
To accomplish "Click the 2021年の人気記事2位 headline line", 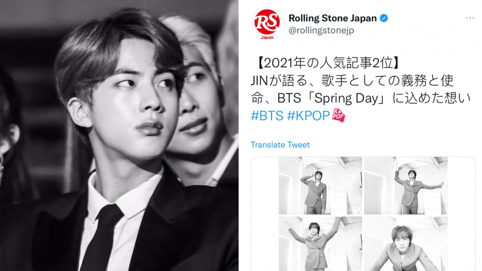I will coord(327,63).
